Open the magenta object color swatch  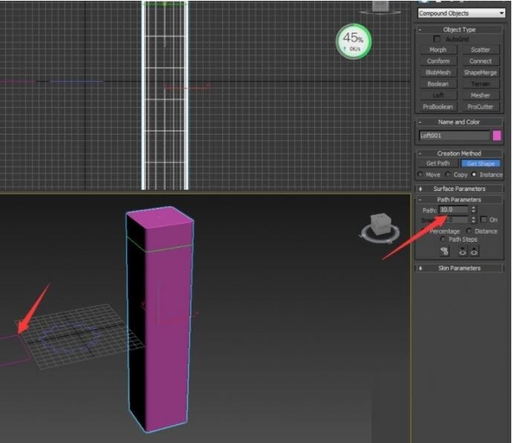[x=496, y=136]
